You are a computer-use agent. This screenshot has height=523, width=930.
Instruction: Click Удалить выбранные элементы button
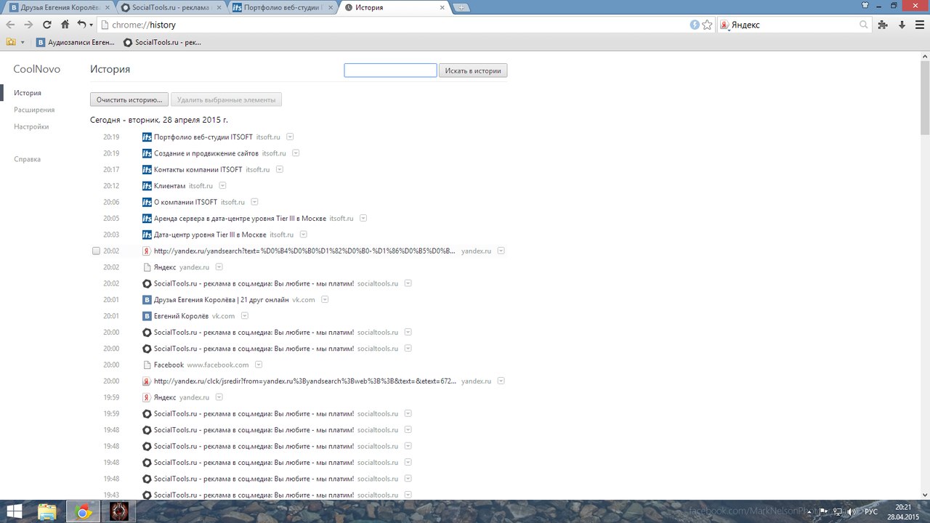click(x=226, y=100)
